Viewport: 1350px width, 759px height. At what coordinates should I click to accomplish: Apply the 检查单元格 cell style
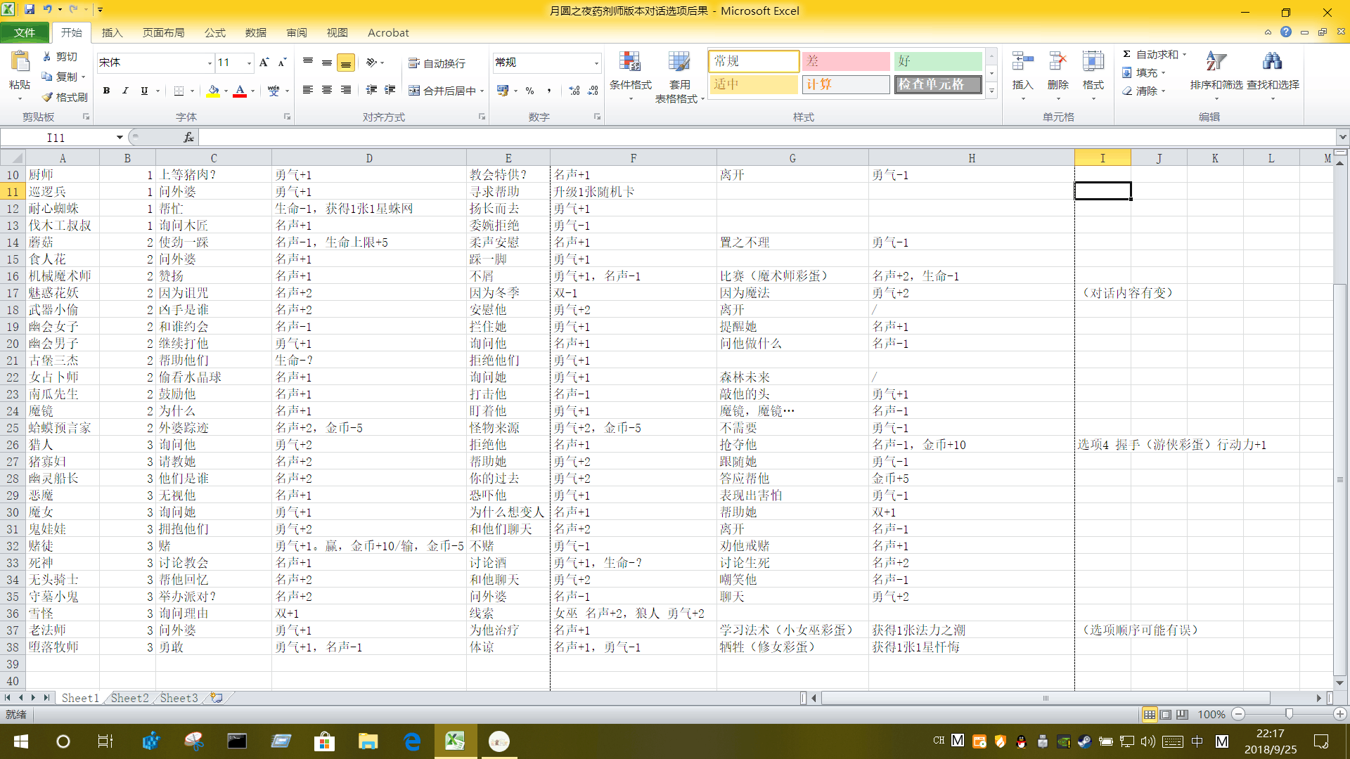[x=938, y=84]
